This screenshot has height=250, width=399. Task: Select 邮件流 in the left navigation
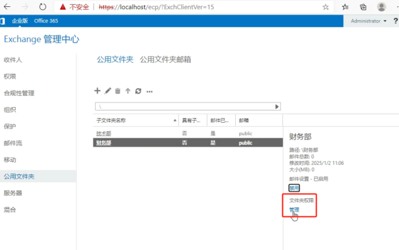(13, 143)
